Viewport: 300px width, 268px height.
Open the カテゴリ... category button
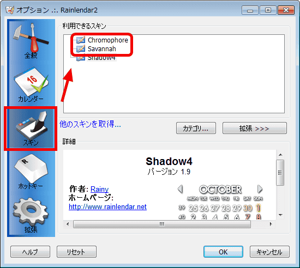[196, 128]
